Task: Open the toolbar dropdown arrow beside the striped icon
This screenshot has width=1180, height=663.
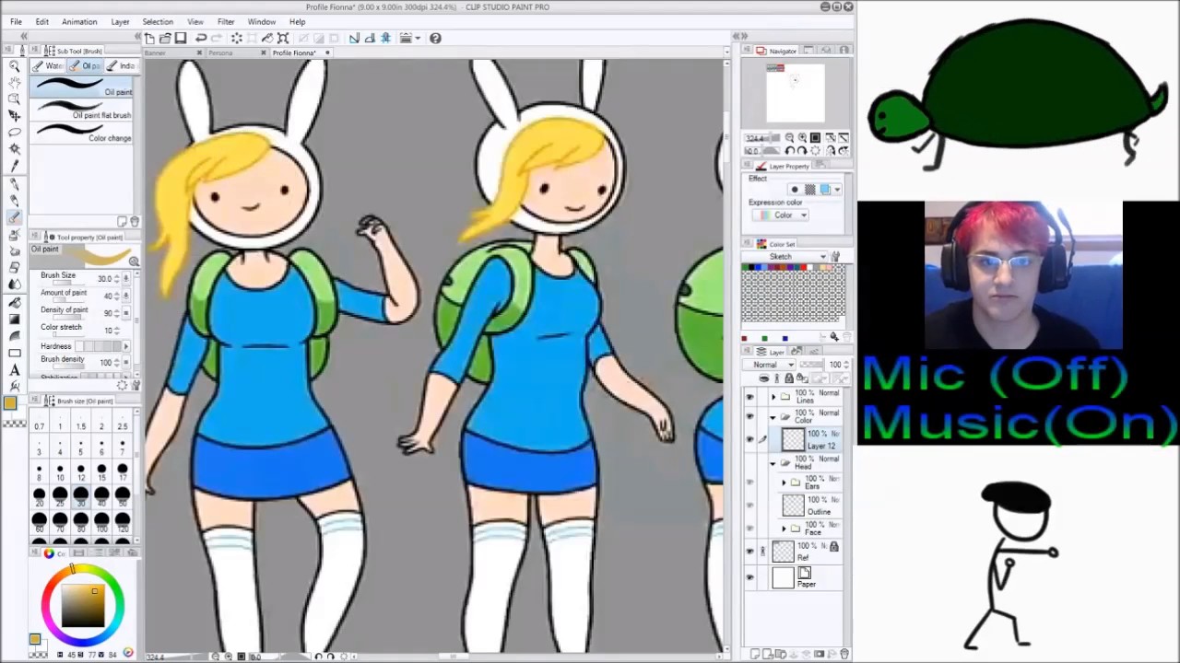Action: (x=419, y=38)
